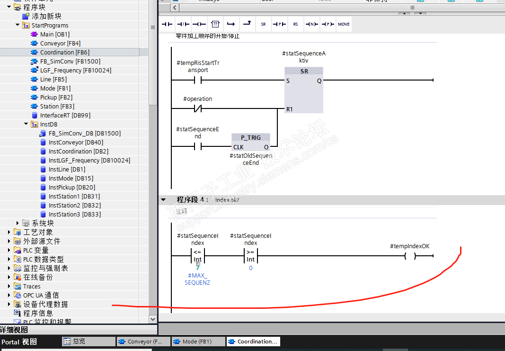The width and height of the screenshot is (505, 351).
Task: Select the P_TRIG block in the network
Action: tap(250, 142)
